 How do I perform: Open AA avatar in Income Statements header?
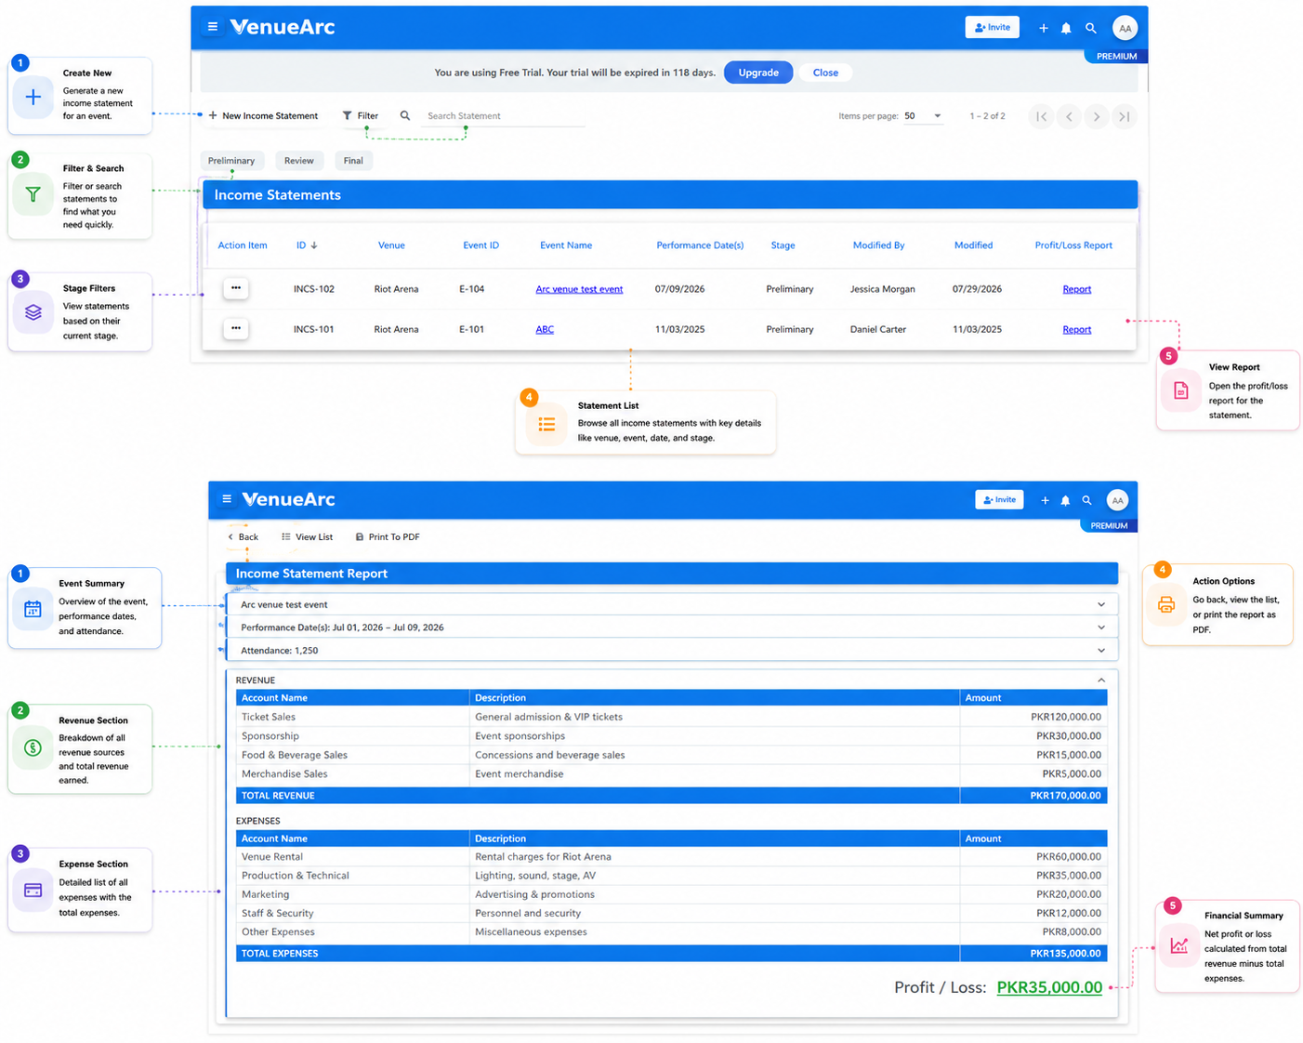click(1125, 28)
